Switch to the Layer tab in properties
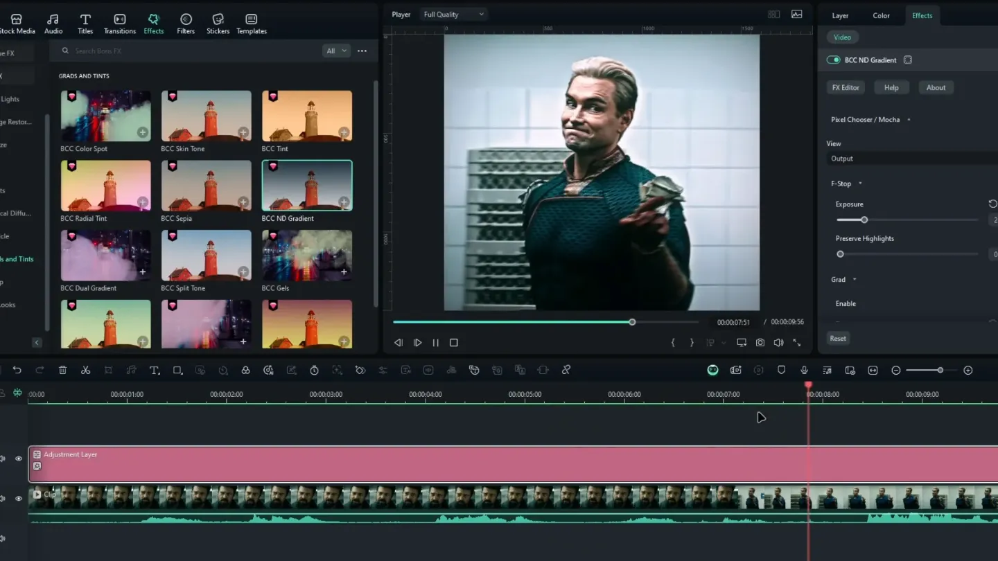 click(840, 15)
